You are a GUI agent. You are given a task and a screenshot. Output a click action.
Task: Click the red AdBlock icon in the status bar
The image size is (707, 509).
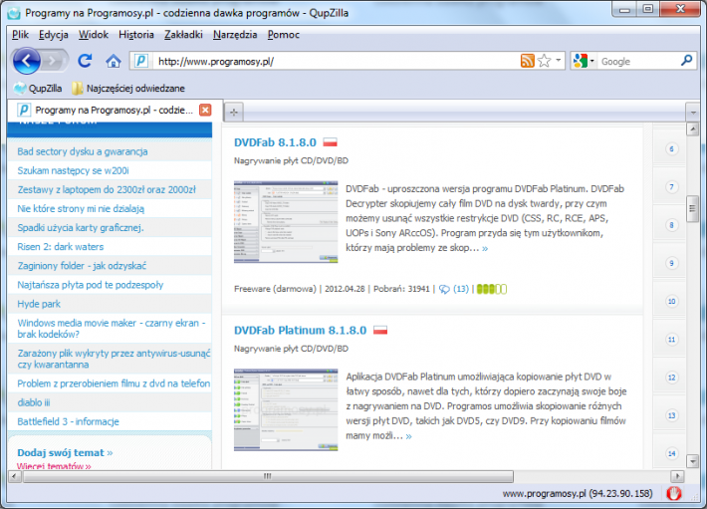pyautogui.click(x=674, y=494)
